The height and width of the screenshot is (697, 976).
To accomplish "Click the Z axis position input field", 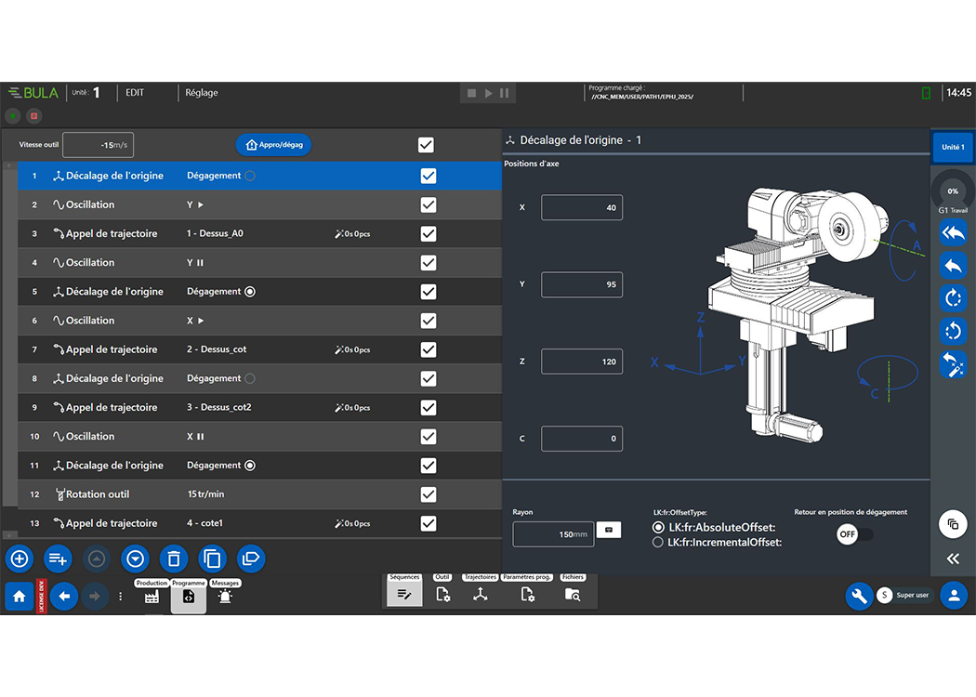I will 582,362.
